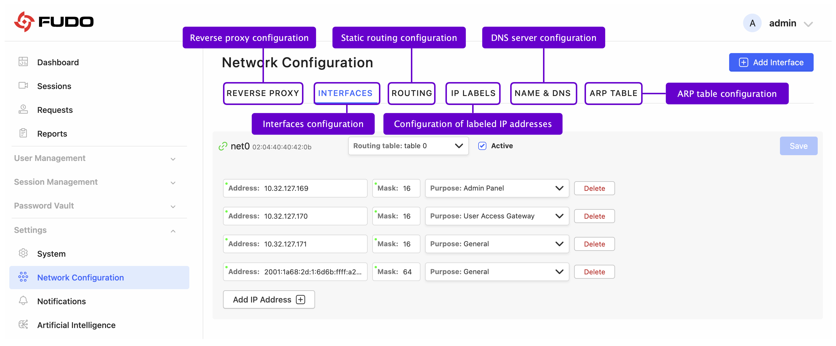Click the Sessions camera icon
This screenshot has width=836, height=346.
coord(23,86)
